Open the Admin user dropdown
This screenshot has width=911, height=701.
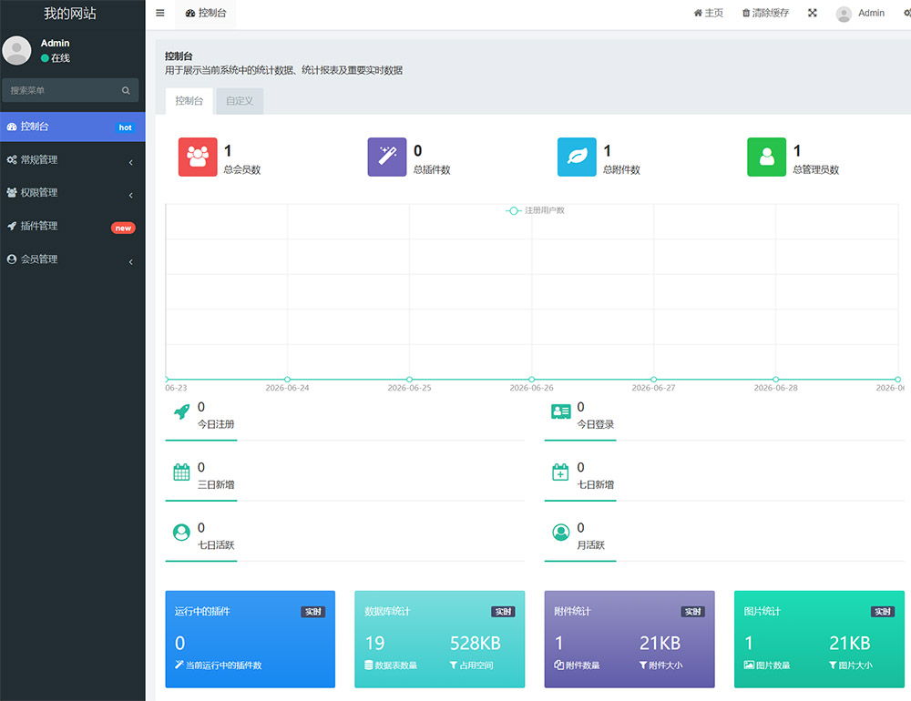(x=860, y=14)
